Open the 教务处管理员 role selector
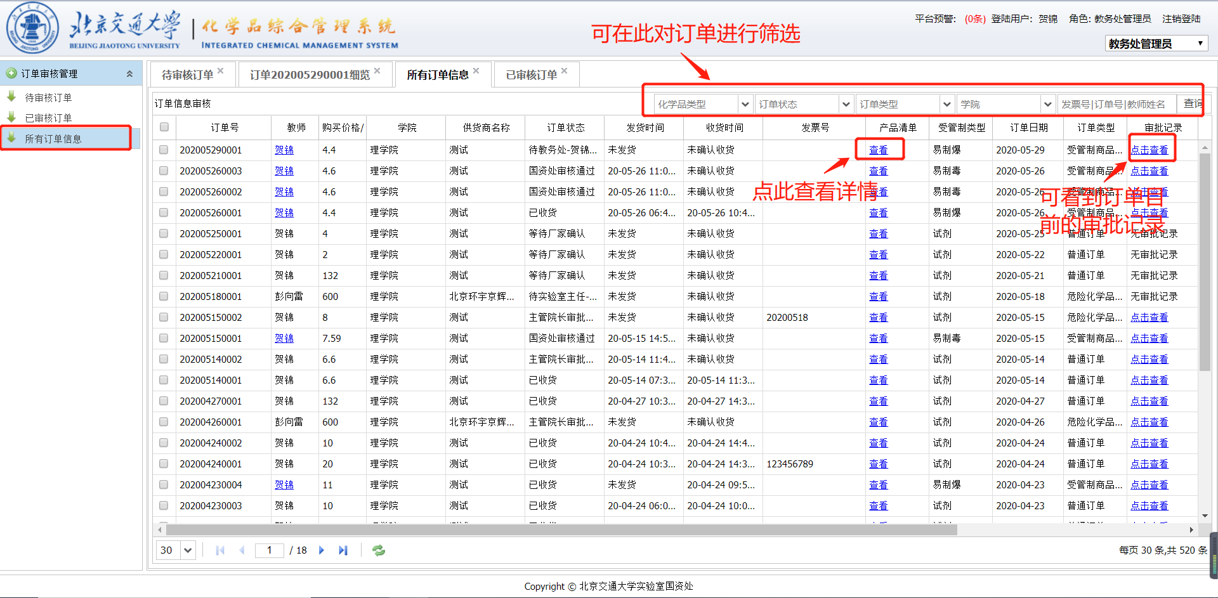This screenshot has width=1218, height=598. (1156, 44)
